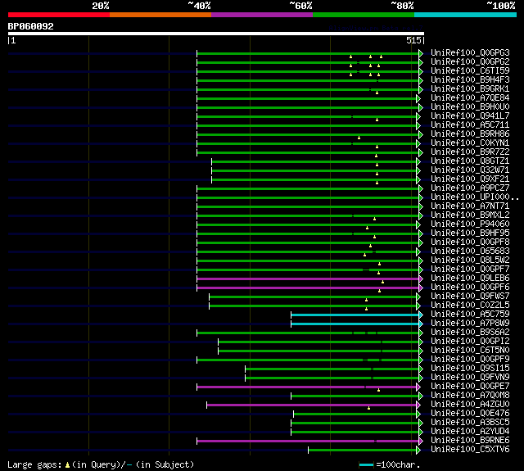The width and height of the screenshot is (524, 471).
Task: Open the UniRef100_O65683 hit
Action: (x=470, y=251)
